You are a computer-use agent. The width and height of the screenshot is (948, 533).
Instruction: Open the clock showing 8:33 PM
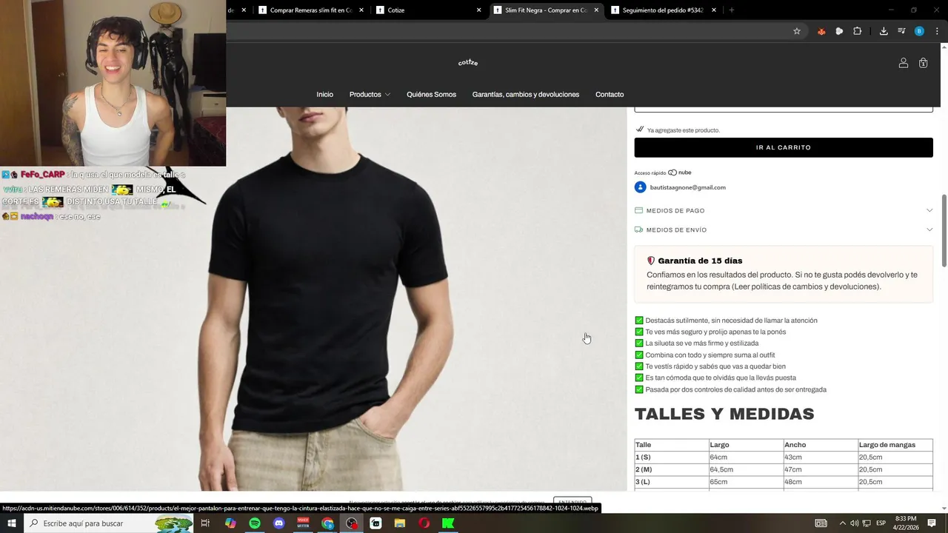[x=906, y=523]
